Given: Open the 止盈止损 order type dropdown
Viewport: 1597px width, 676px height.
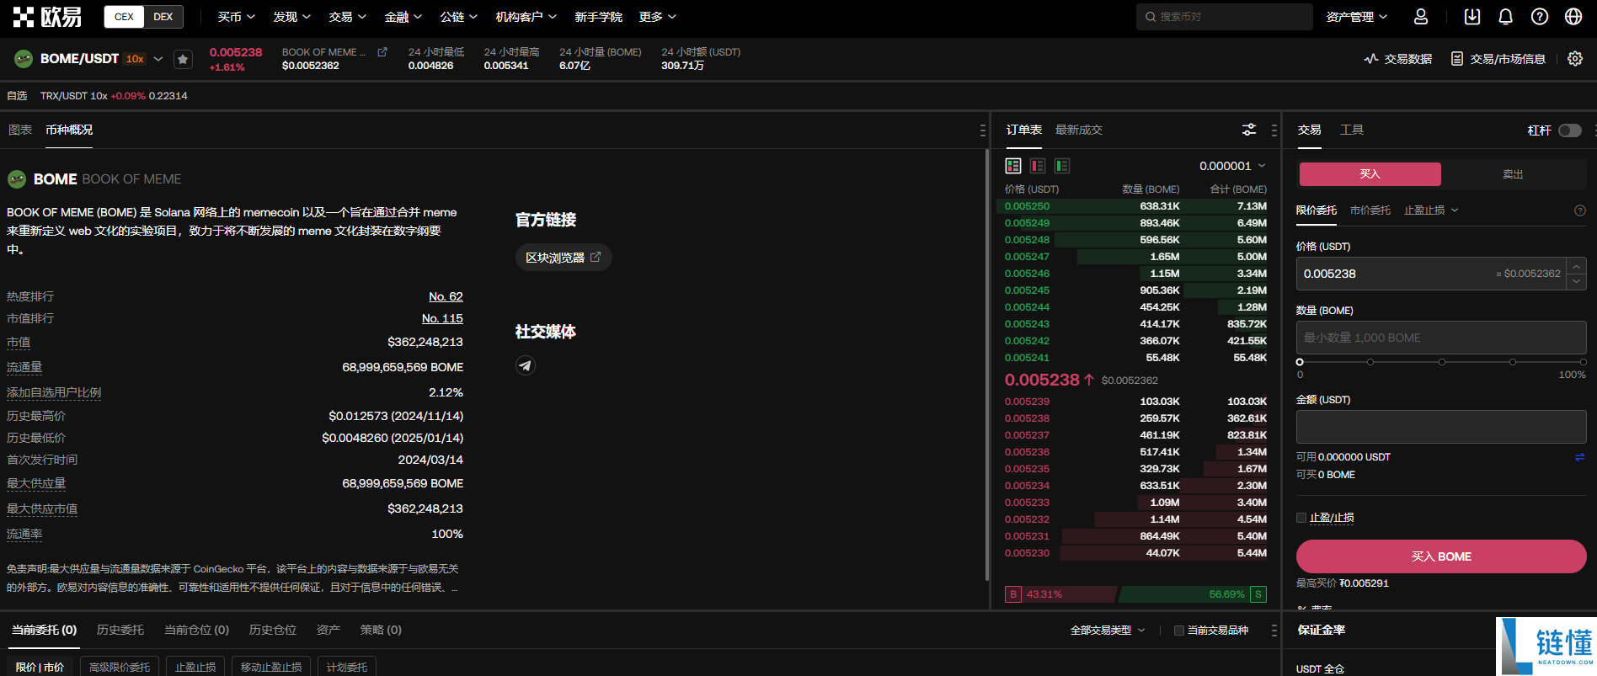Looking at the screenshot, I should [1431, 210].
